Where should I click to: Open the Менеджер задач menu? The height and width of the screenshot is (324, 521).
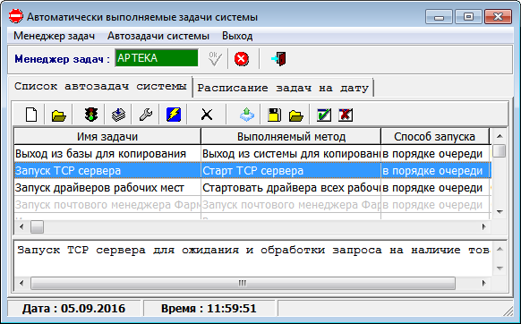(55, 36)
